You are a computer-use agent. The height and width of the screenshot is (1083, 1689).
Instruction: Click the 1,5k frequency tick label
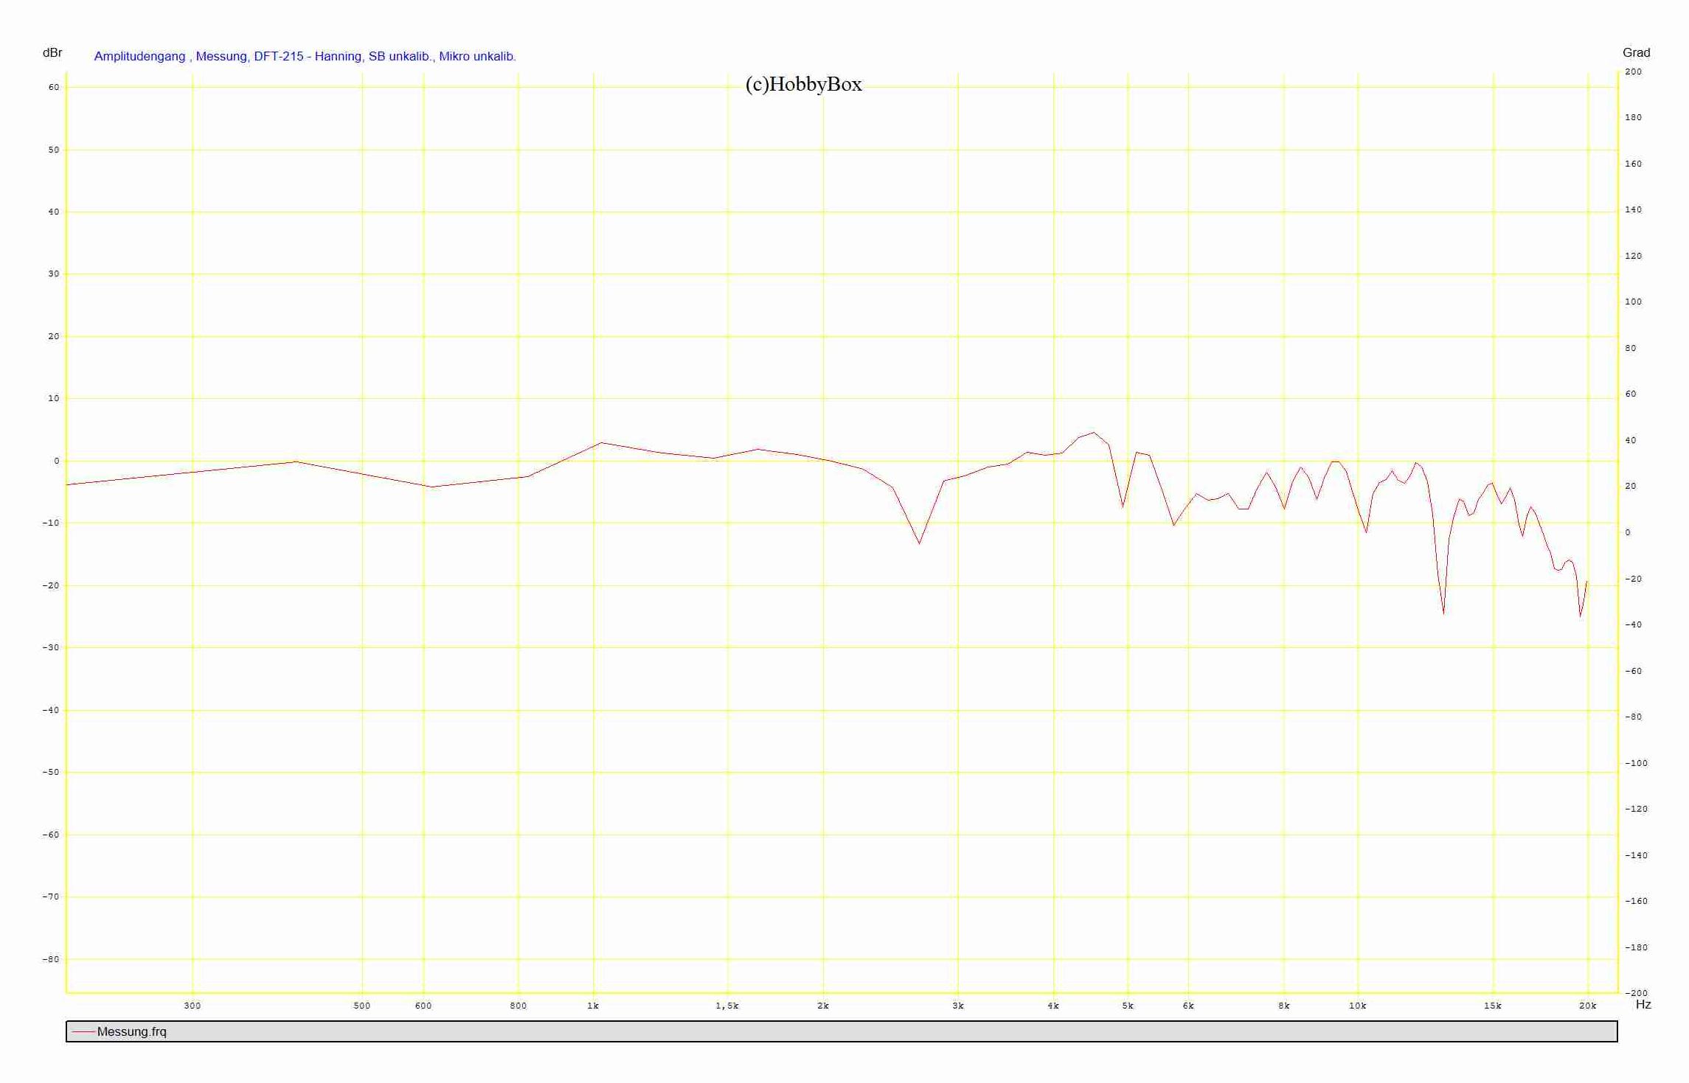tap(727, 1006)
